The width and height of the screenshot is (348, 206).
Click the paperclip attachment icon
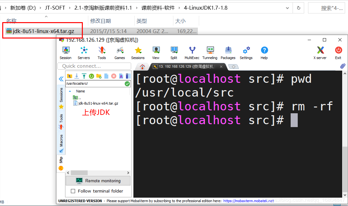[343, 66]
